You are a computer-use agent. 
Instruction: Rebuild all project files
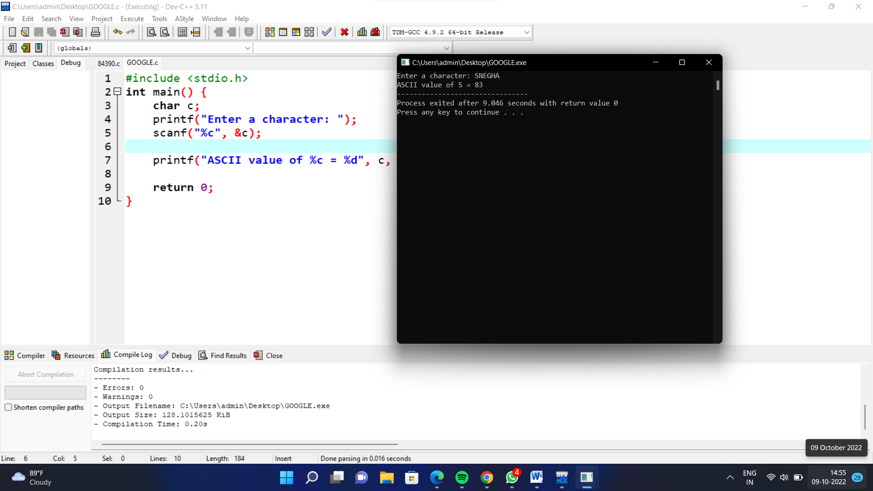[x=309, y=32]
